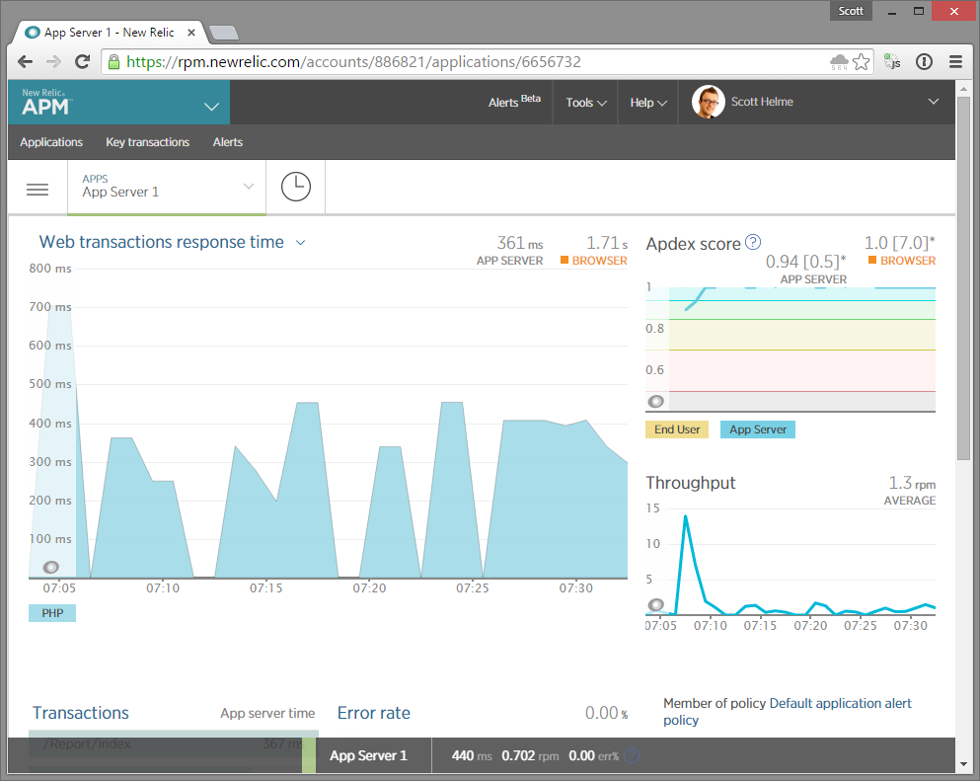
Task: Toggle the End User Apdex legend
Action: tap(677, 430)
